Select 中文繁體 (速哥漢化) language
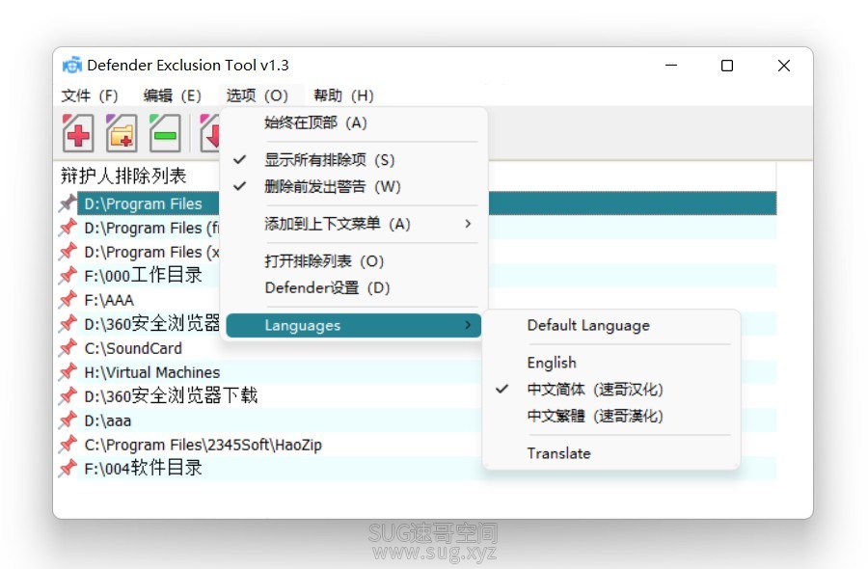The height and width of the screenshot is (569, 868). (611, 416)
